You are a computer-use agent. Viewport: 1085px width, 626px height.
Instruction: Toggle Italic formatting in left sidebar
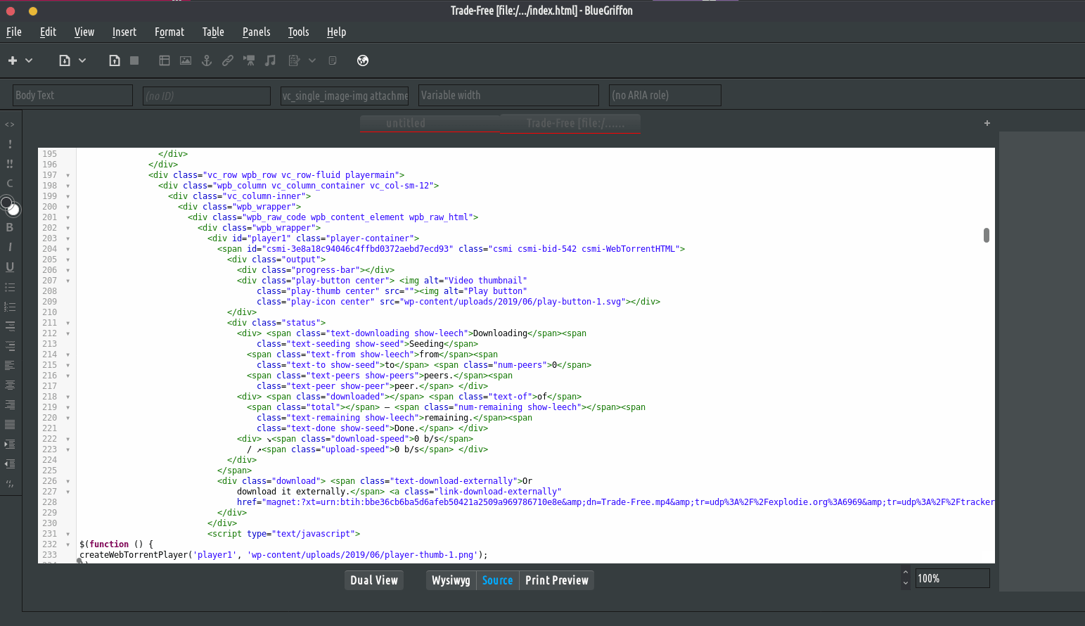click(10, 247)
